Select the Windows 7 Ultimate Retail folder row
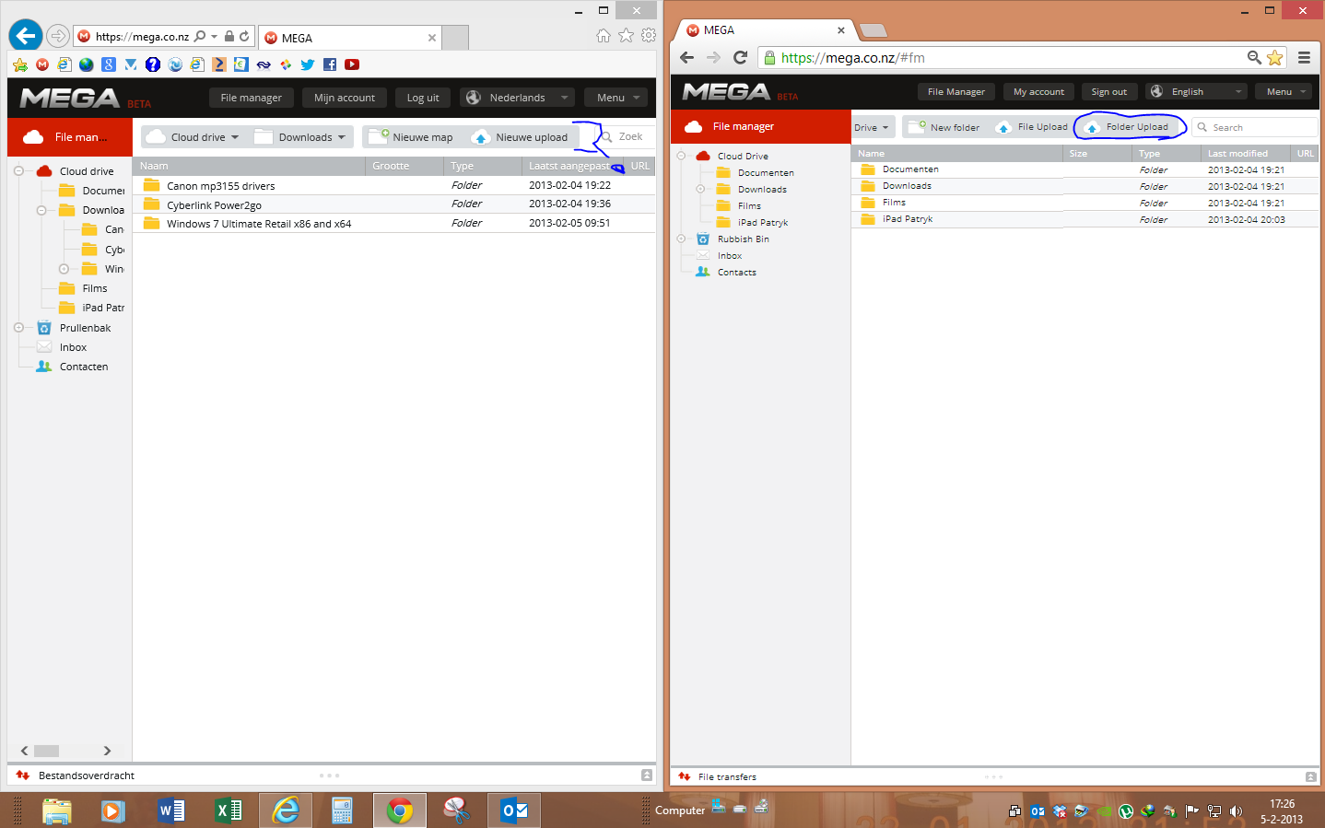This screenshot has width=1325, height=828. tap(394, 223)
